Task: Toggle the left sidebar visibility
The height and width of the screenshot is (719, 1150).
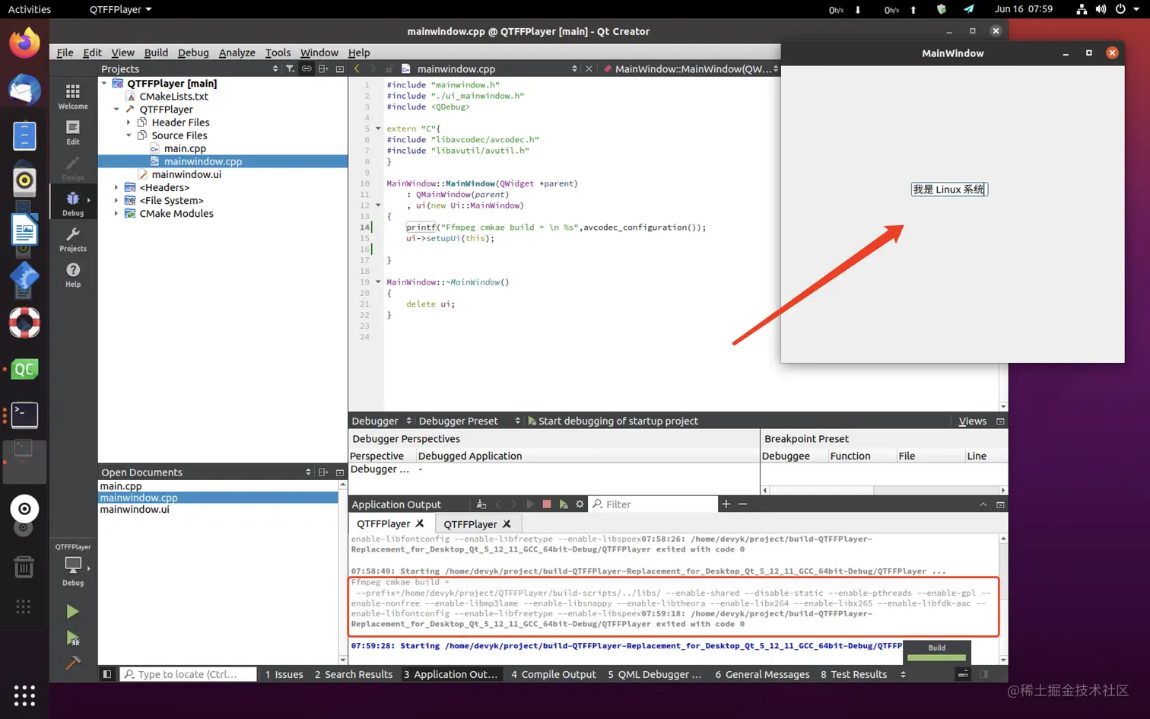Action: [107, 674]
